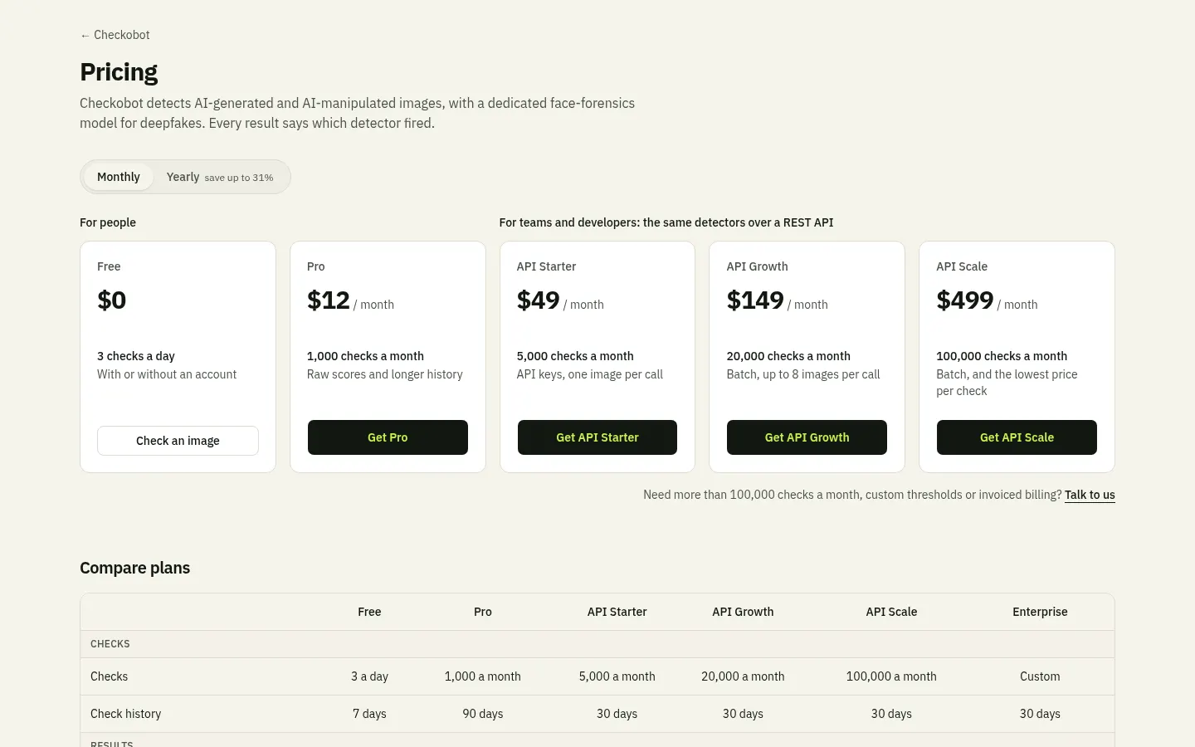Select the Get API Growth button

[x=807, y=437]
